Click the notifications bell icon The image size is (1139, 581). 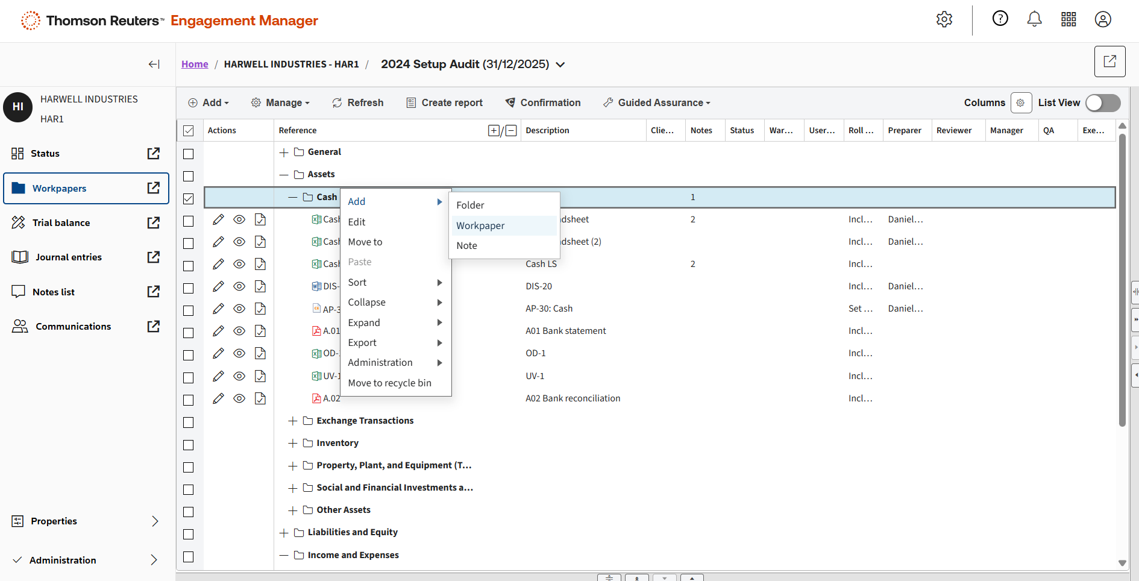(1034, 19)
